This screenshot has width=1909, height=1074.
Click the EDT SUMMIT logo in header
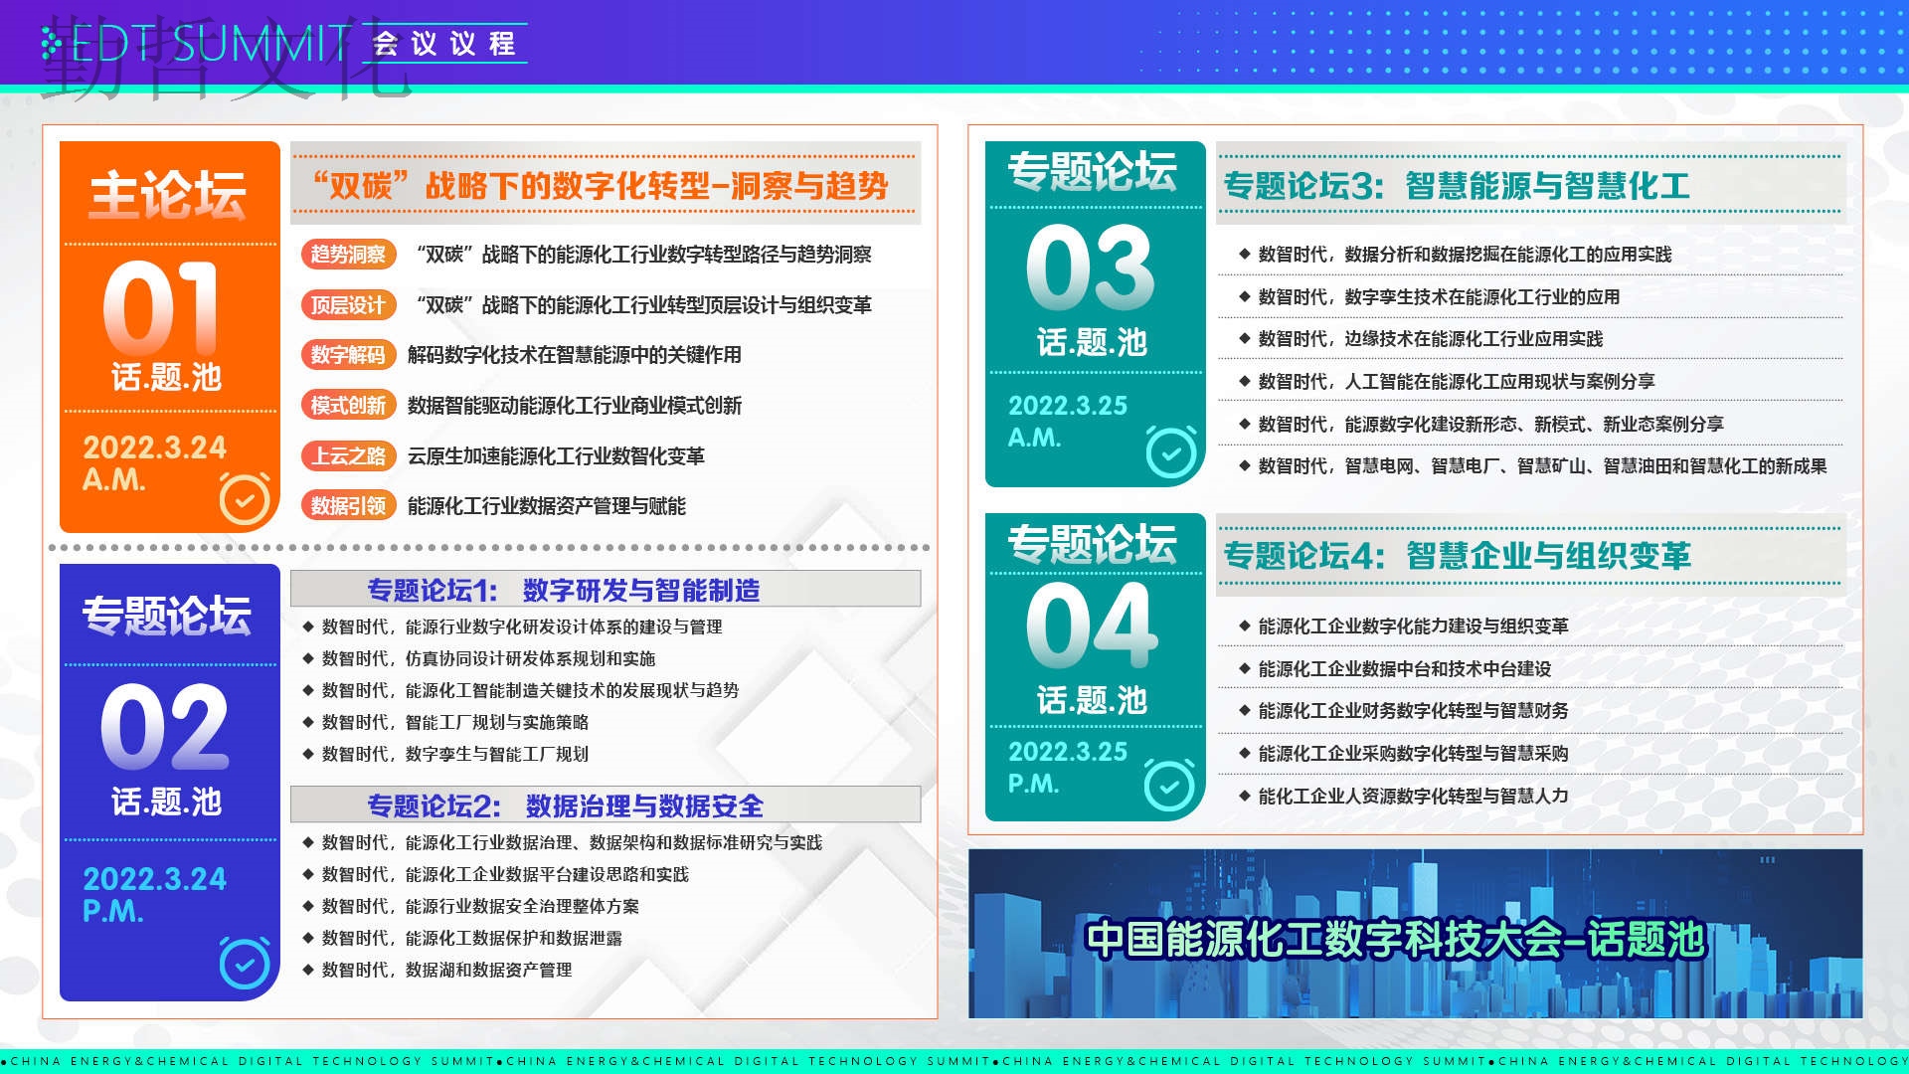point(196,45)
